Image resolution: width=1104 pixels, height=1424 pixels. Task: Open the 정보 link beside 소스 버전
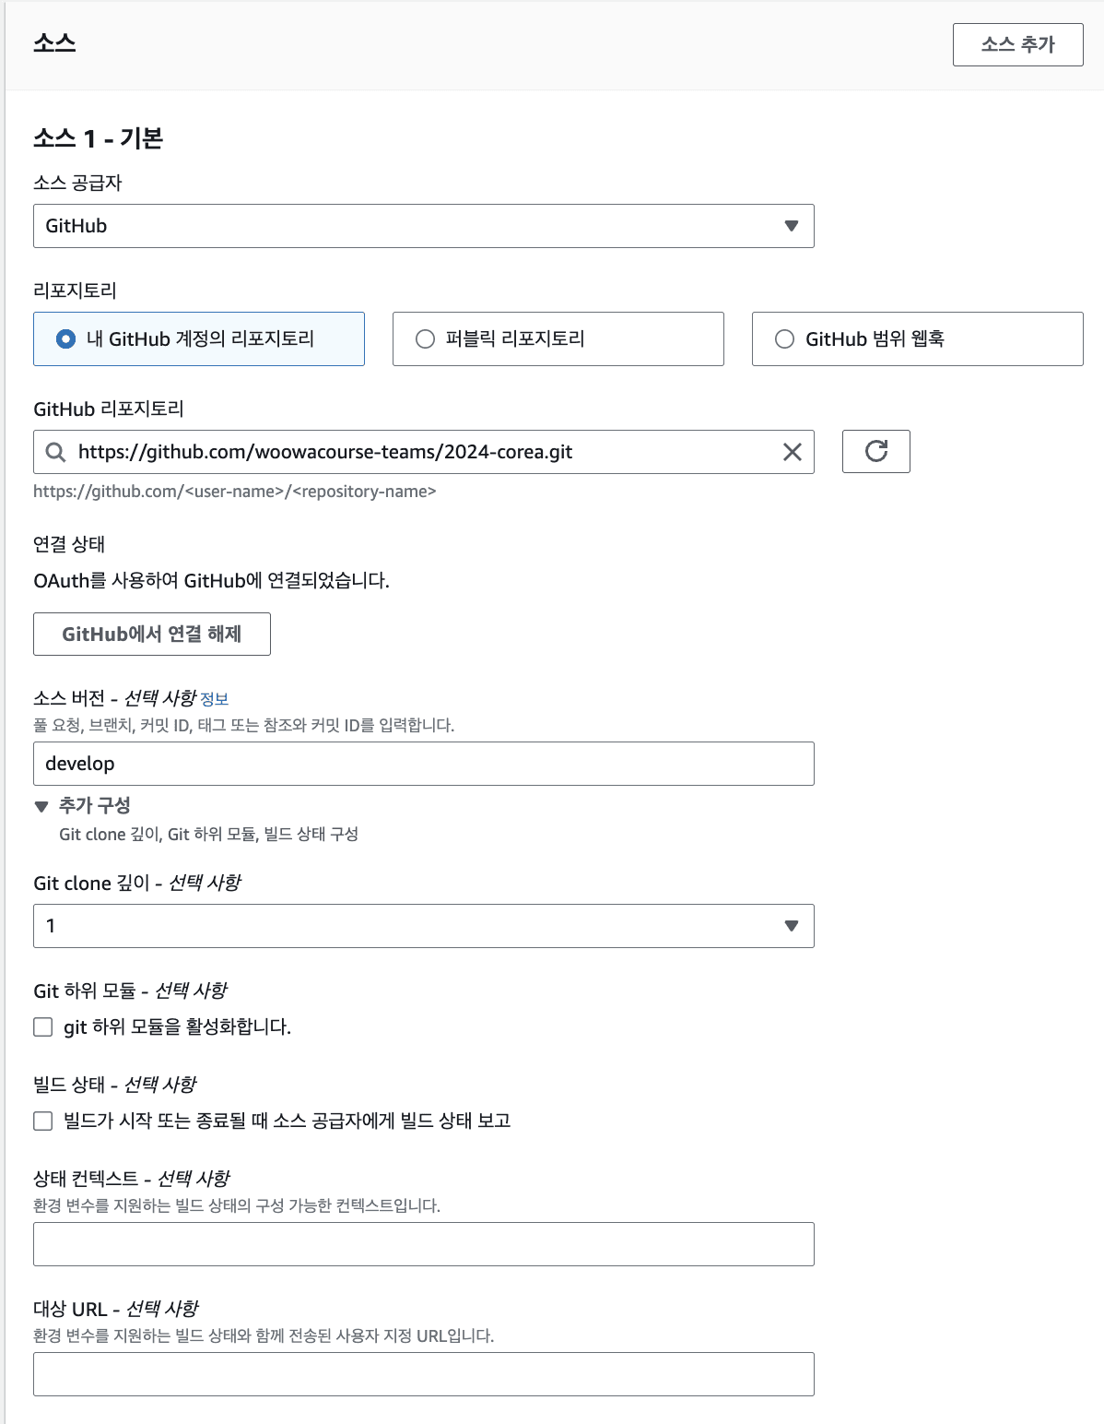214,699
